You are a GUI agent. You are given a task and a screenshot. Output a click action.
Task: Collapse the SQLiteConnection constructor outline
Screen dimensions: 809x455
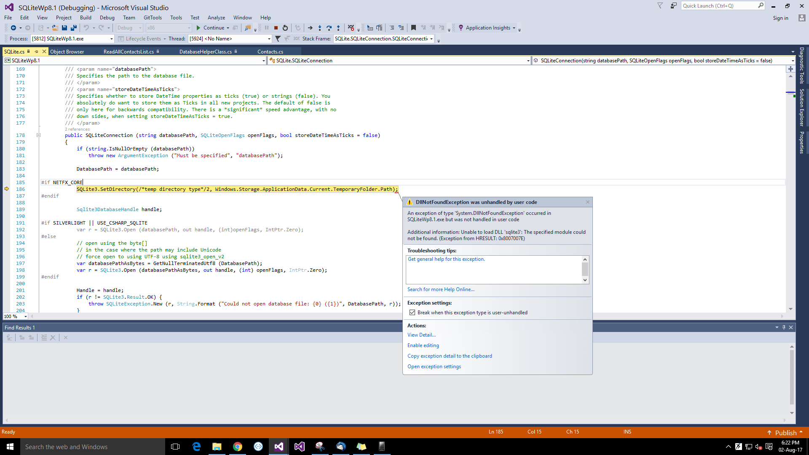pos(38,135)
